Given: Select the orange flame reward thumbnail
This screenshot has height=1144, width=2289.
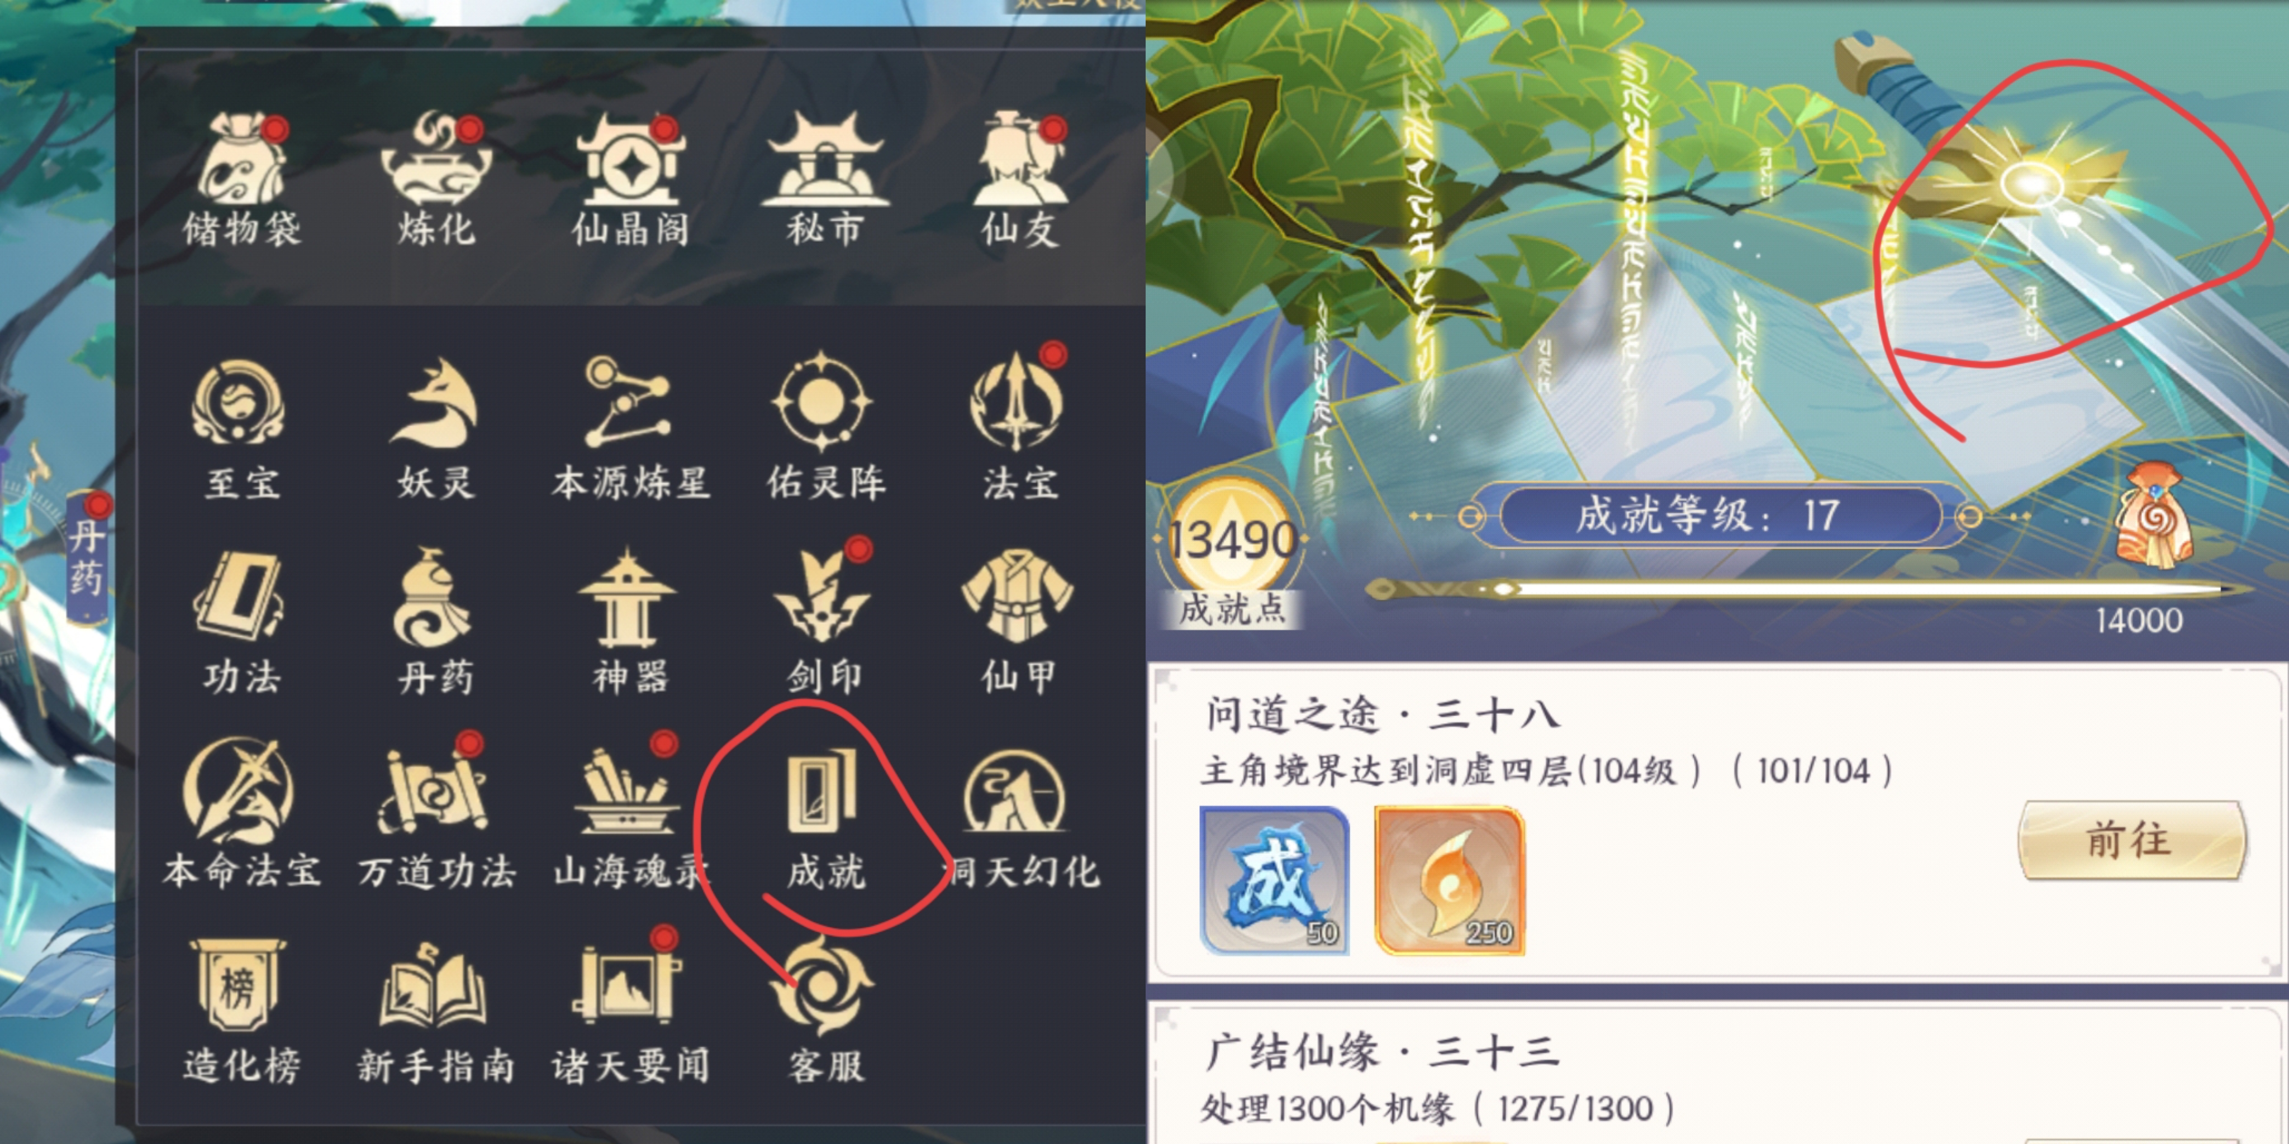Looking at the screenshot, I should point(1450,879).
